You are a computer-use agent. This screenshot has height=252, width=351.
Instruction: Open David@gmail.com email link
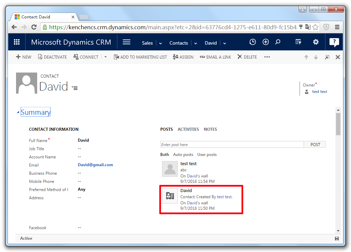pyautogui.click(x=96, y=164)
